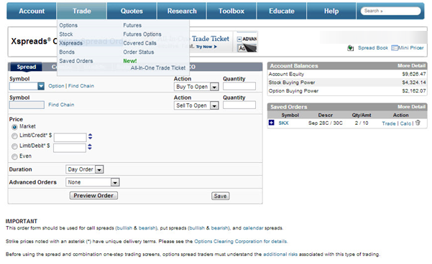This screenshot has width=432, height=264.
Task: Open More Detail in Saved Orders
Action: (411, 107)
